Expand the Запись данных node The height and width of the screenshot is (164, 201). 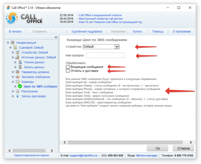coord(15,67)
